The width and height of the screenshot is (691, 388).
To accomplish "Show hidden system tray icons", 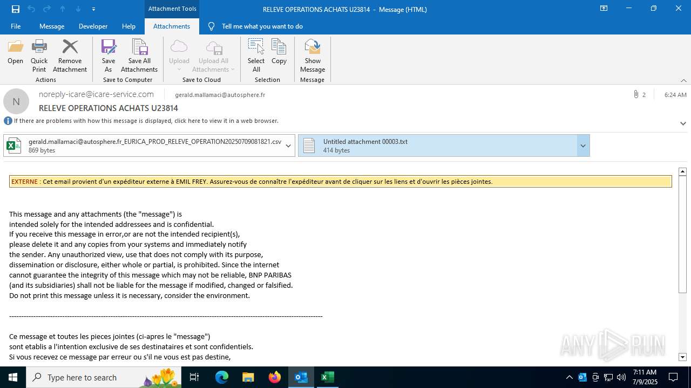I will pyautogui.click(x=569, y=377).
